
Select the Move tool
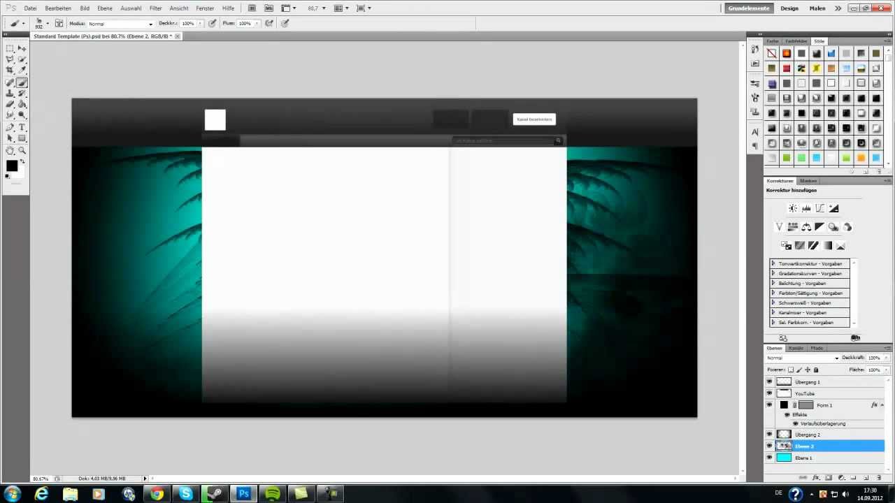coord(22,48)
